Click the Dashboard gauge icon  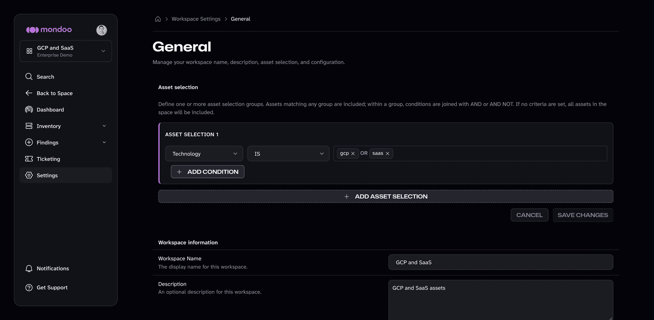pyautogui.click(x=29, y=110)
